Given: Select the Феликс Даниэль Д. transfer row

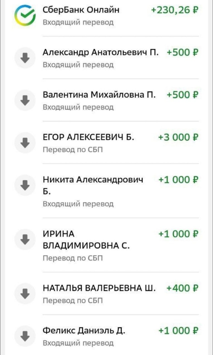Looking at the screenshot, I should (107, 336).
